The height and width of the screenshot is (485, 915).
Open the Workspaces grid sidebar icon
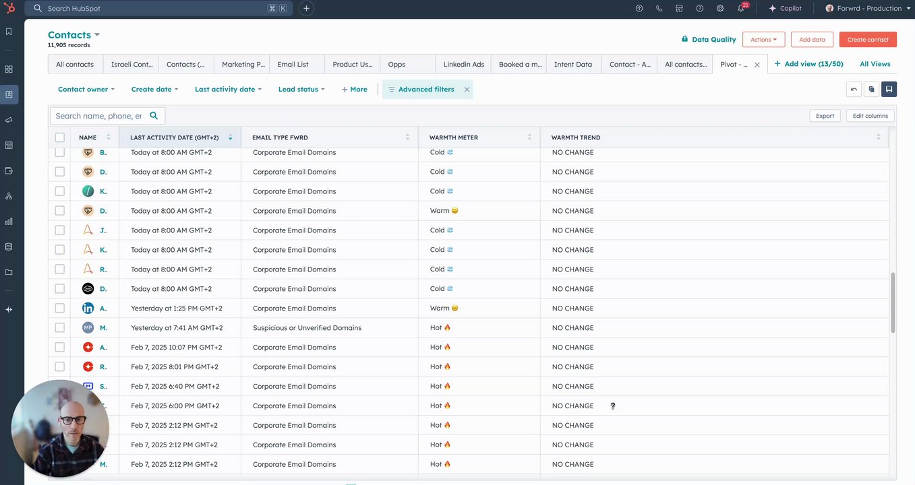tap(9, 69)
